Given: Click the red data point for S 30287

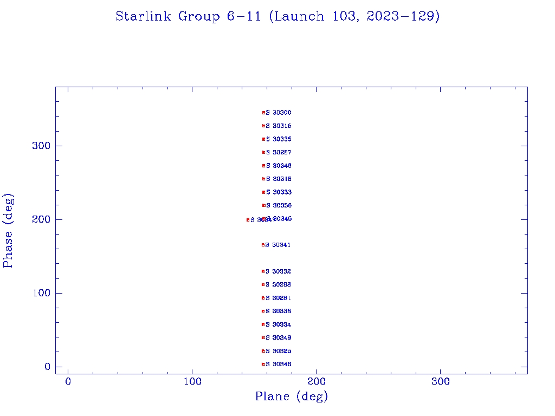Looking at the screenshot, I should tap(263, 152).
